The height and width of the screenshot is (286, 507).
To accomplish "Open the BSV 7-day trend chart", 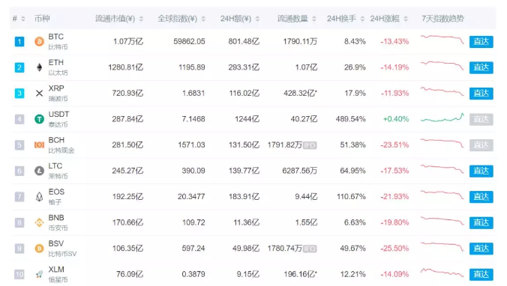I will [x=442, y=247].
